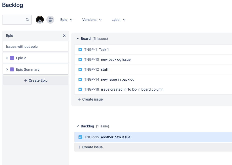Viewport: 232px width, 165px height.
Task: Select 'new issue in backlog' summary text
Action: (118, 79)
